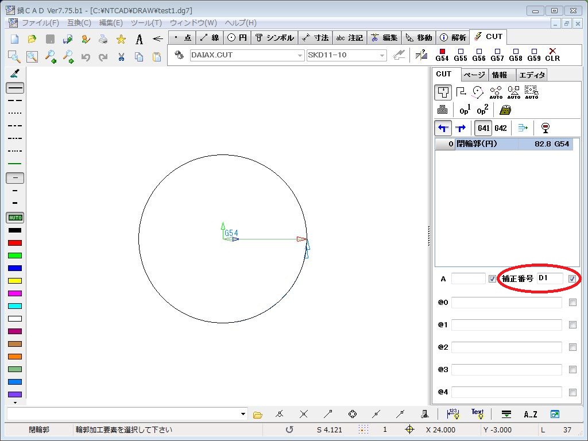The height and width of the screenshot is (441, 588).
Task: Open the ヘルプ(H) menu
Action: [241, 23]
